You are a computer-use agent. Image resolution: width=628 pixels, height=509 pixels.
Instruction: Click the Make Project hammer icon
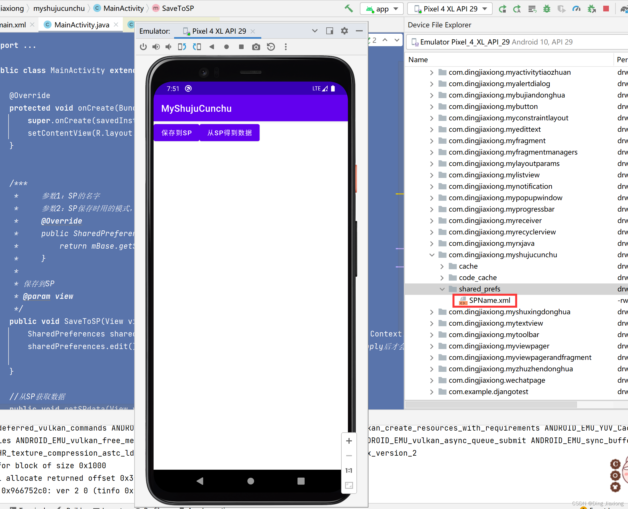click(348, 9)
